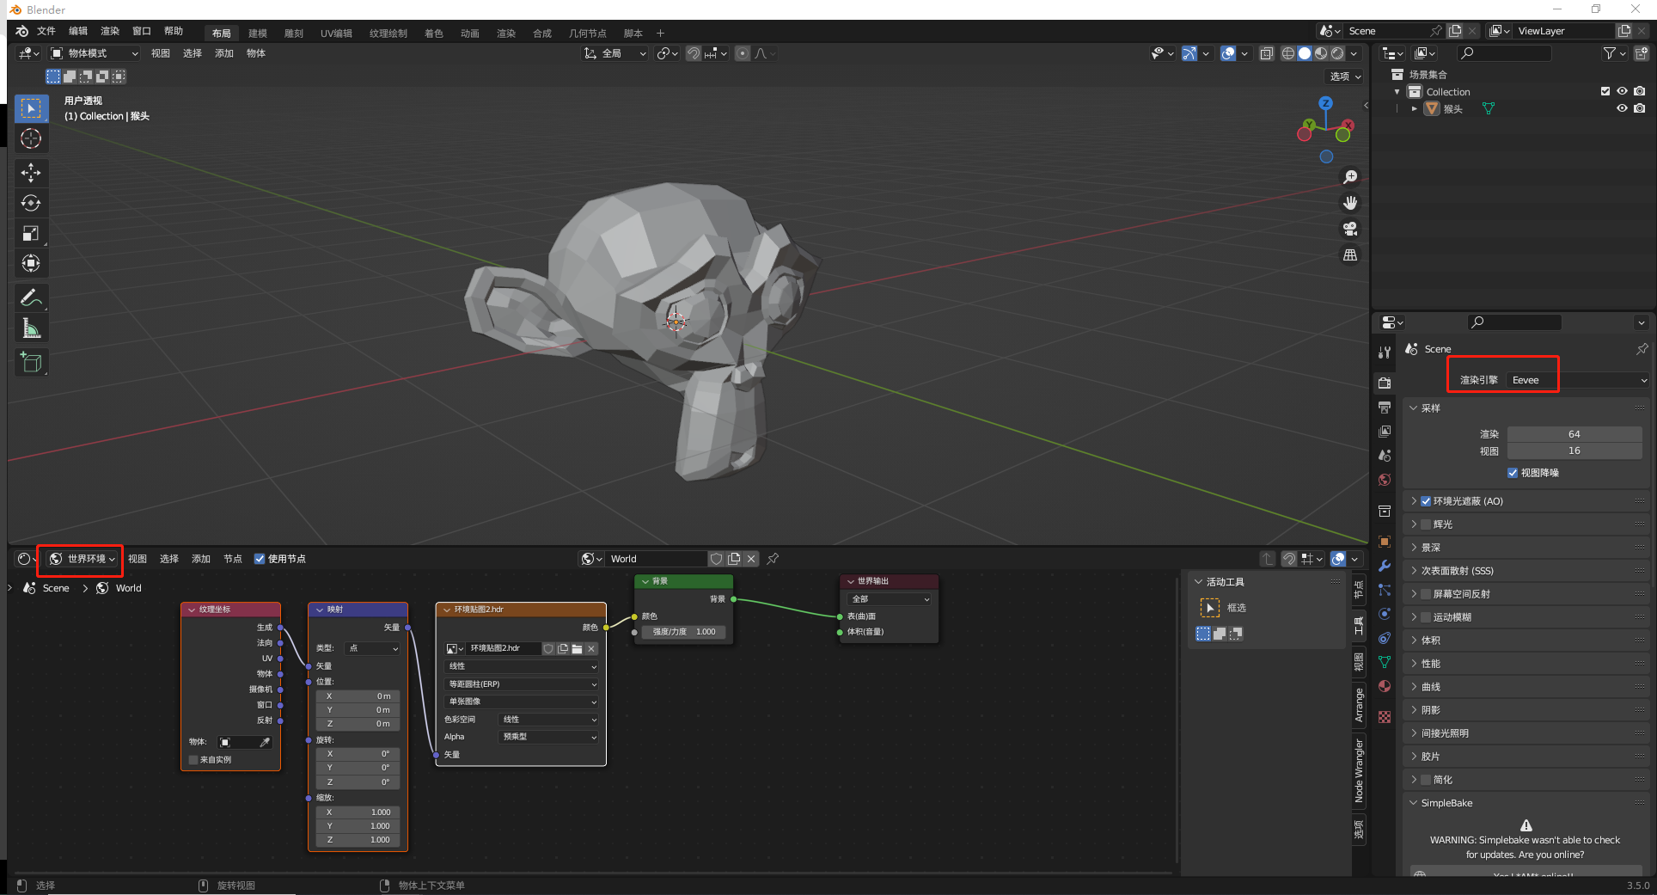Image resolution: width=1657 pixels, height=895 pixels.
Task: Select the Move tool in viewport toolbar
Action: (31, 173)
